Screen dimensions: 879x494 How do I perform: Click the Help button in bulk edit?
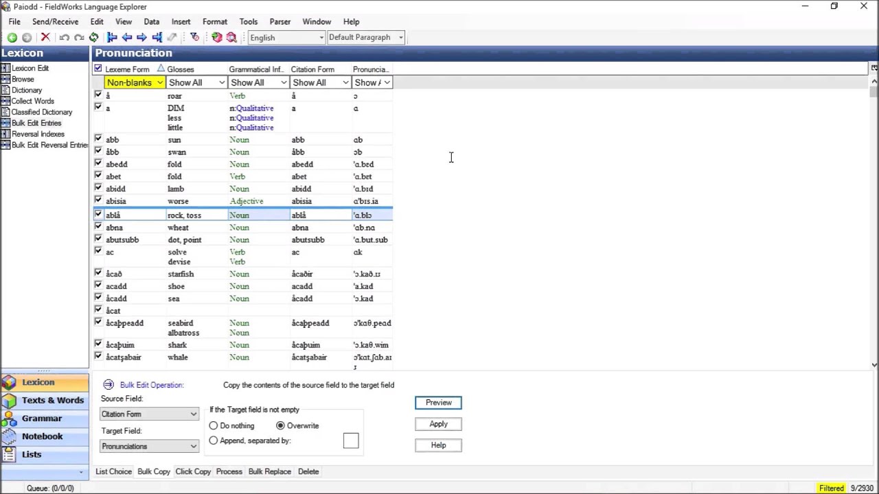coord(438,445)
